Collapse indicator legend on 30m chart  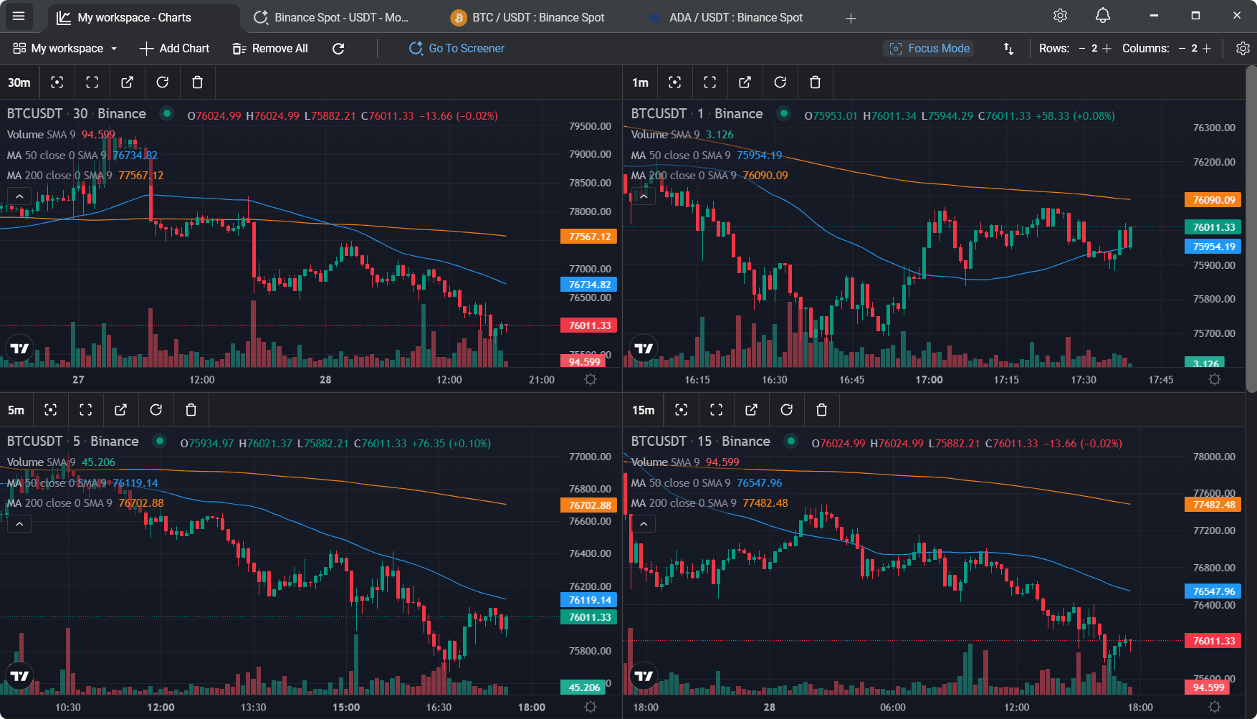tap(19, 196)
